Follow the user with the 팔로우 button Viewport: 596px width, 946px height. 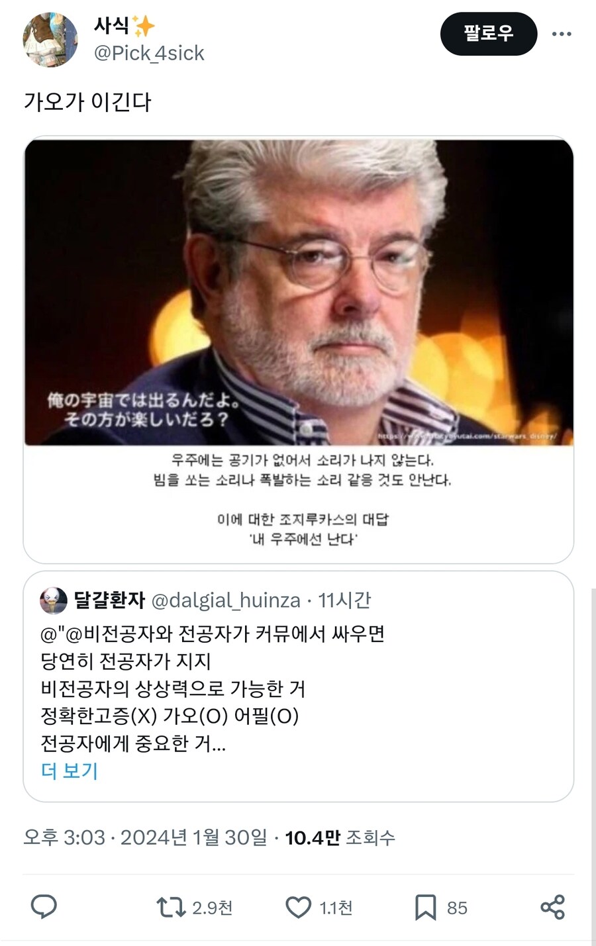[x=489, y=34]
